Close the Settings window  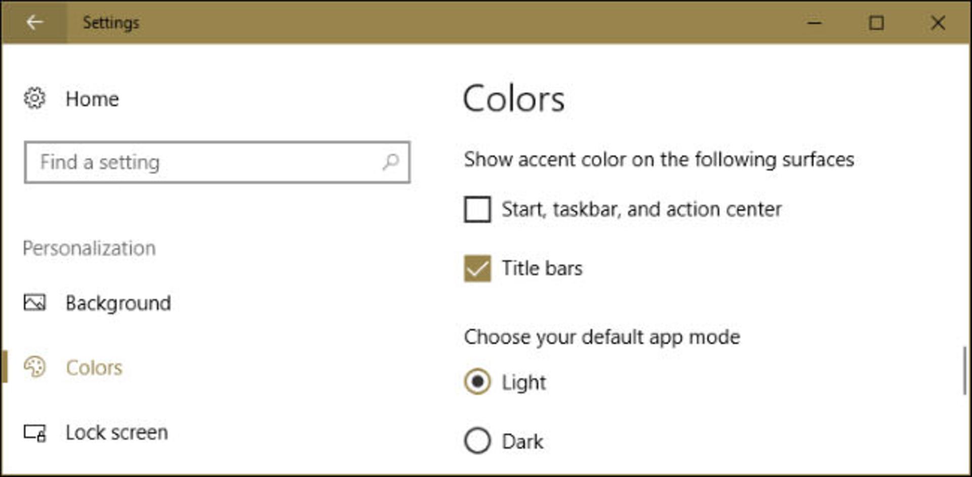pyautogui.click(x=938, y=23)
